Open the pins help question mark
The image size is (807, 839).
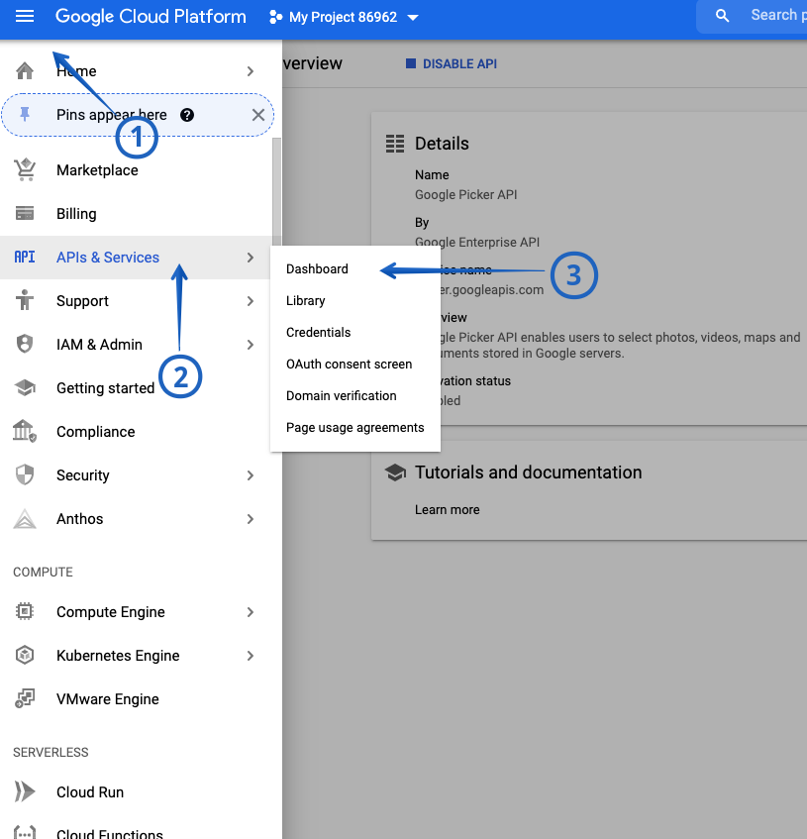coord(187,114)
